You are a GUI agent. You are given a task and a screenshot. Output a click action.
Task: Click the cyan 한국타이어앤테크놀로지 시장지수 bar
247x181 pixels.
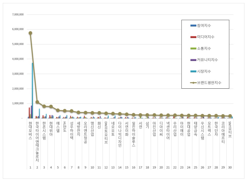(39, 114)
